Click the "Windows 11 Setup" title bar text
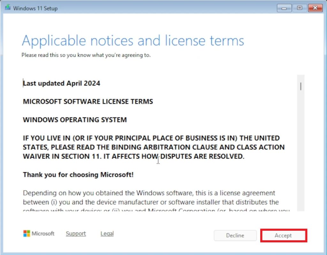The width and height of the screenshot is (327, 255). (35, 8)
